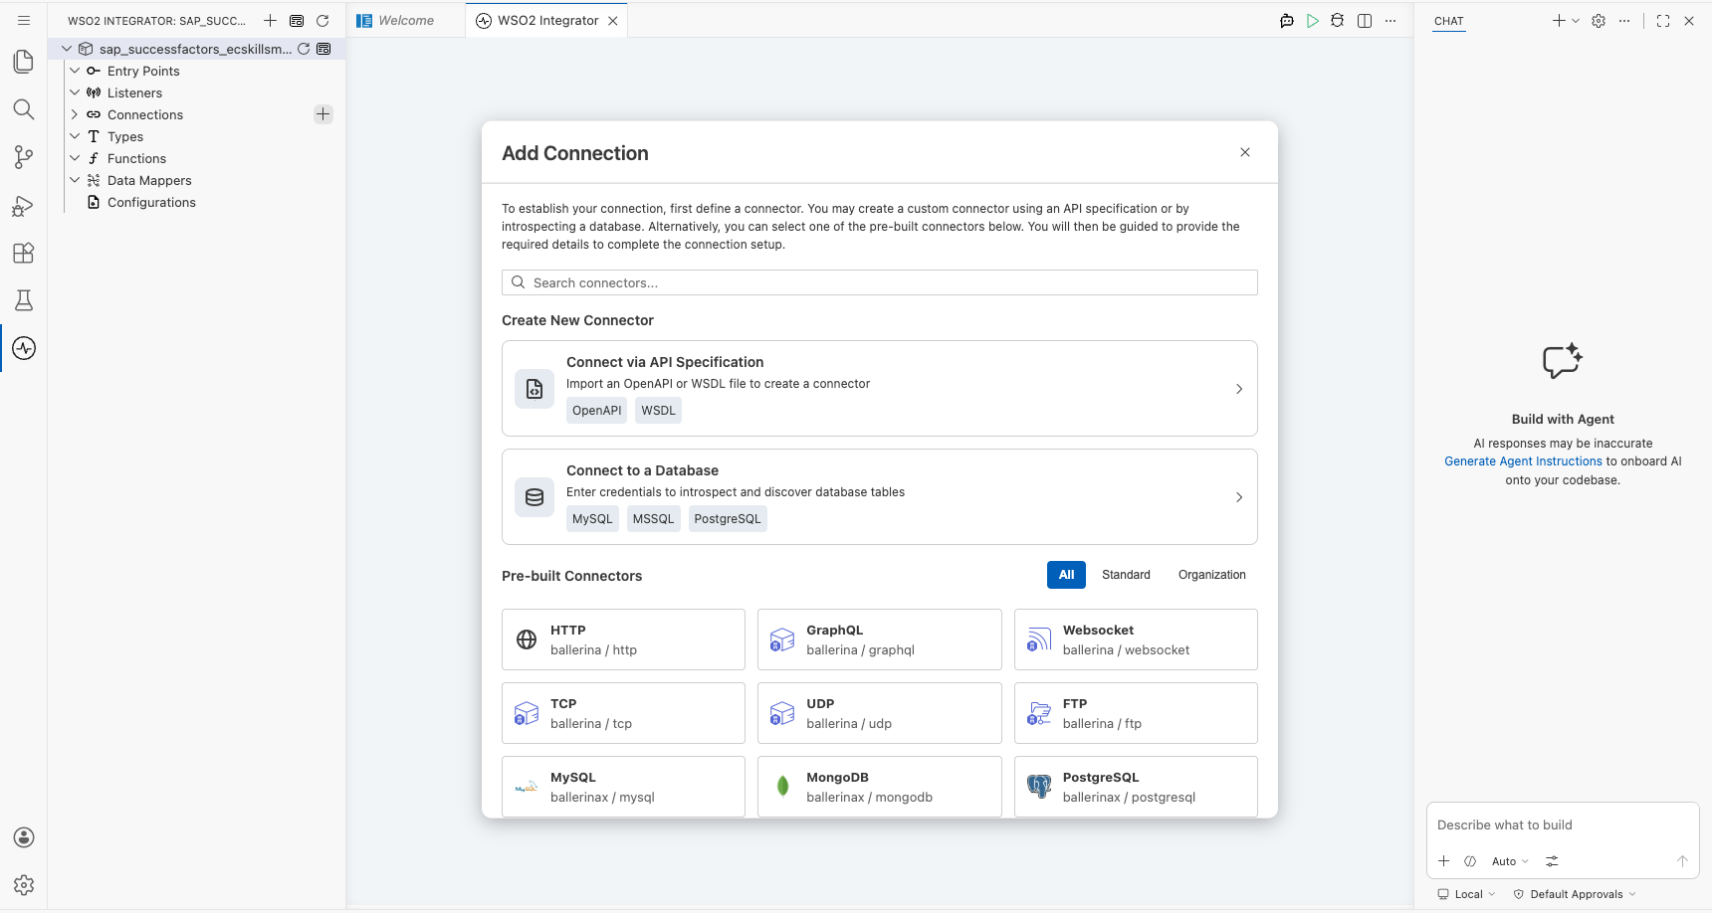Open Source Control view icon
Screen dimensions: 1712x913
click(x=24, y=157)
